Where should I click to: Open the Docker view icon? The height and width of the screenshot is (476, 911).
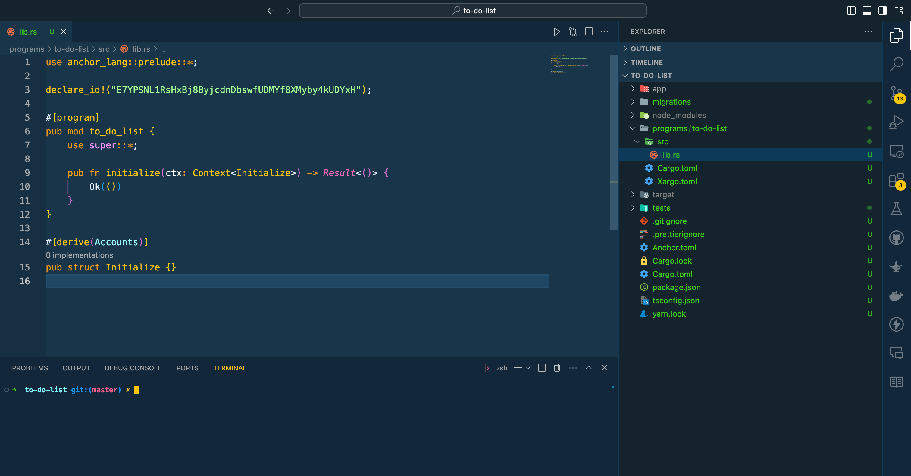896,295
